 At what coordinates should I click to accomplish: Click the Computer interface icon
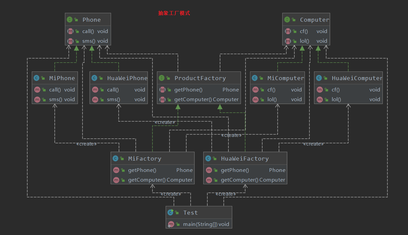coord(287,20)
